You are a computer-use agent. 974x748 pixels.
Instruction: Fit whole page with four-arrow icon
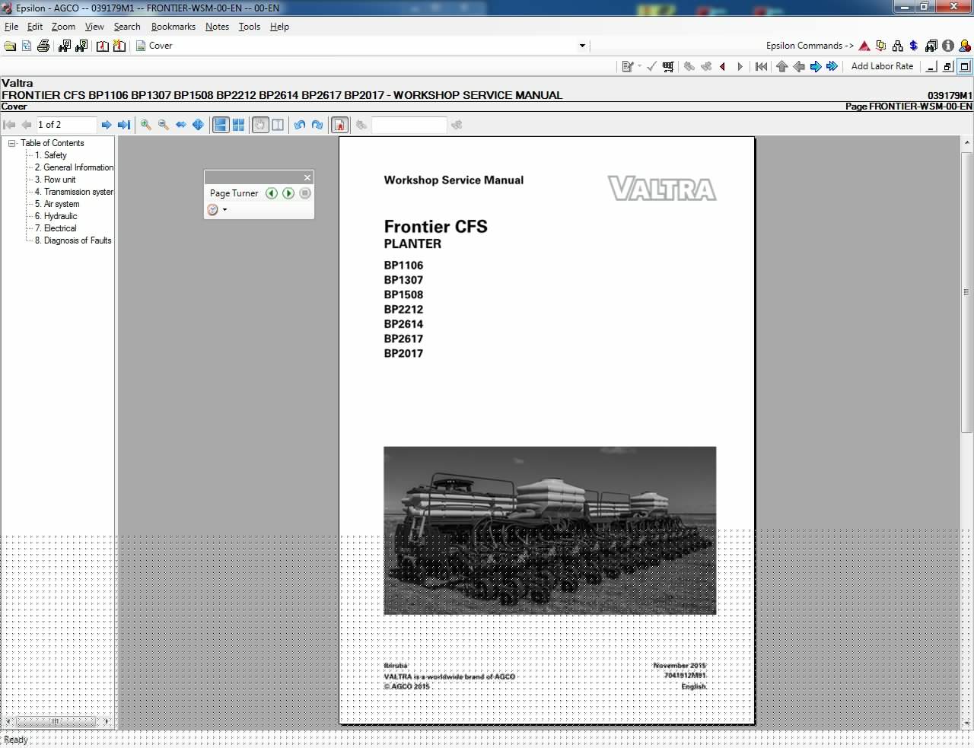tap(198, 125)
